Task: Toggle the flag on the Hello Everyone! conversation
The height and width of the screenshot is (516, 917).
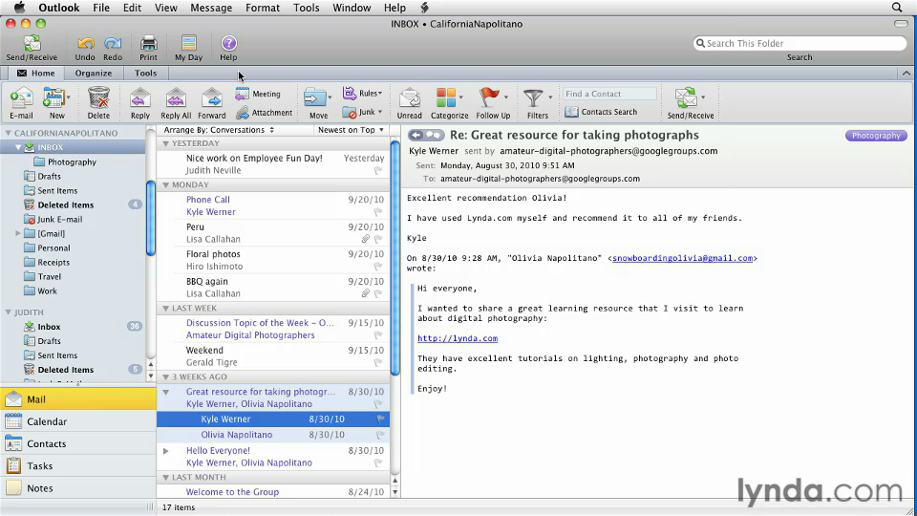Action: [378, 462]
